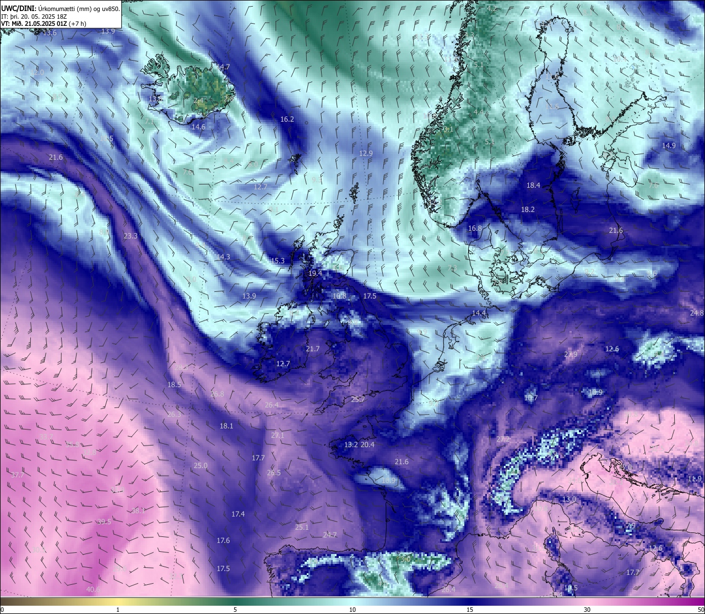The width and height of the screenshot is (705, 614).
Task: Click the 14.4 value over northern Germany
Action: click(479, 313)
